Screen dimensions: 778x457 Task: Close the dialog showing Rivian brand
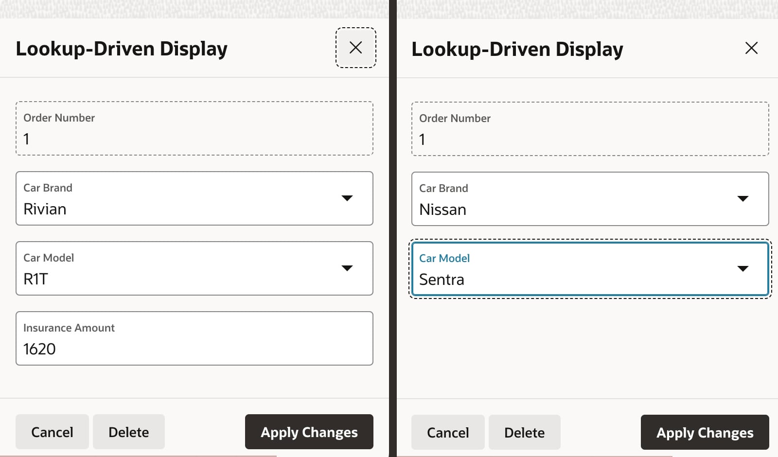point(355,48)
